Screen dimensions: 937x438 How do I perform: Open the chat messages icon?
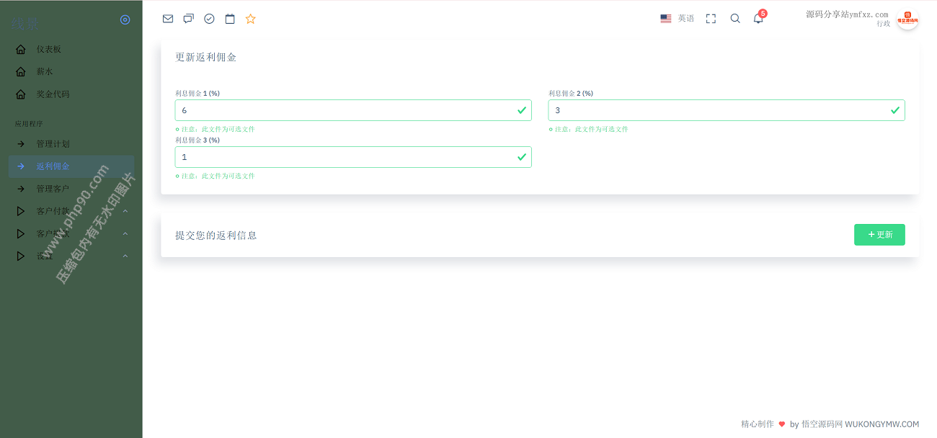point(188,19)
